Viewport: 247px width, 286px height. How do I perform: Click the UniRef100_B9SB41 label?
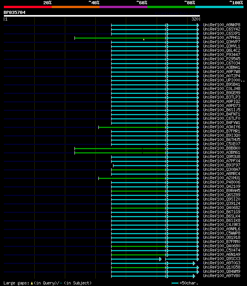(x=222, y=85)
